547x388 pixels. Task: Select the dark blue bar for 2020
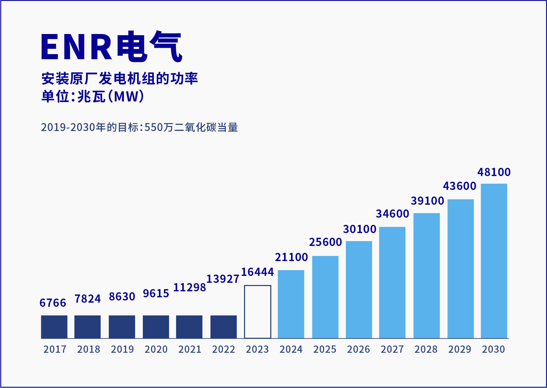pyautogui.click(x=156, y=327)
